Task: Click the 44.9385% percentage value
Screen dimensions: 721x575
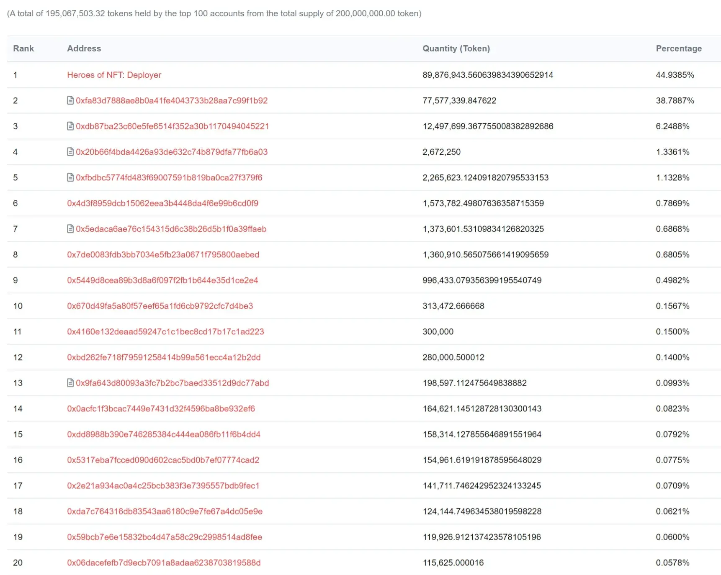Action: 675,75
